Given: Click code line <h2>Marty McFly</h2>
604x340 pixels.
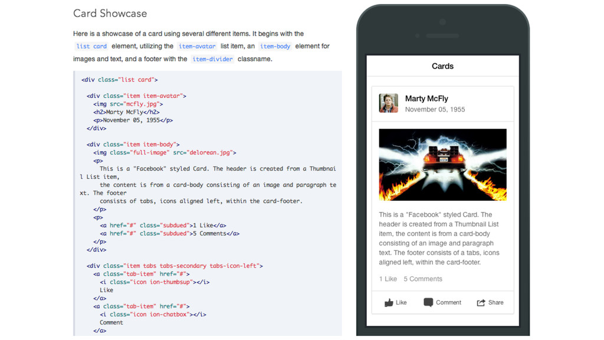Looking at the screenshot, I should click(x=126, y=112).
